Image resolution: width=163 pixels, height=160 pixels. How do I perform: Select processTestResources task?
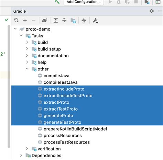(87, 142)
